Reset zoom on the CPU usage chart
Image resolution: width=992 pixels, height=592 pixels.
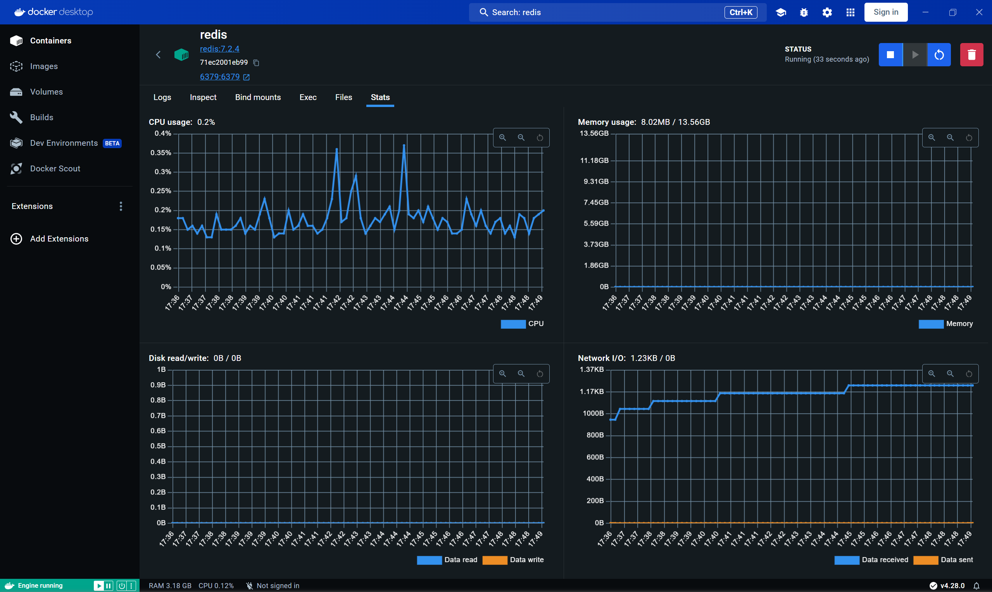[x=540, y=138]
